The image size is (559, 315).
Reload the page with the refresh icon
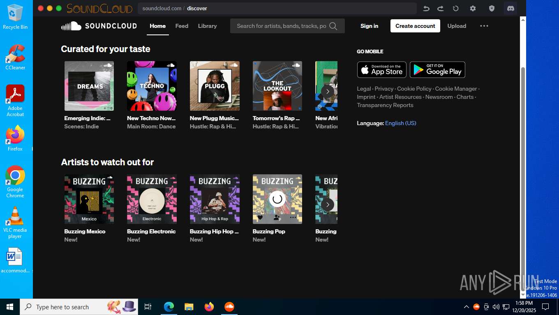[x=455, y=8]
